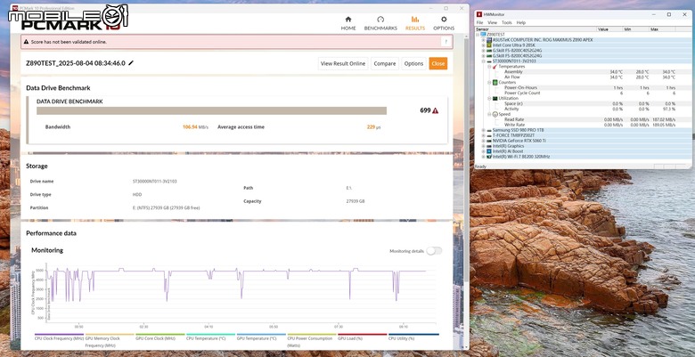Click the ST30000NT011 hard drive icon in HWMonitor
The image size is (695, 357).
point(489,61)
